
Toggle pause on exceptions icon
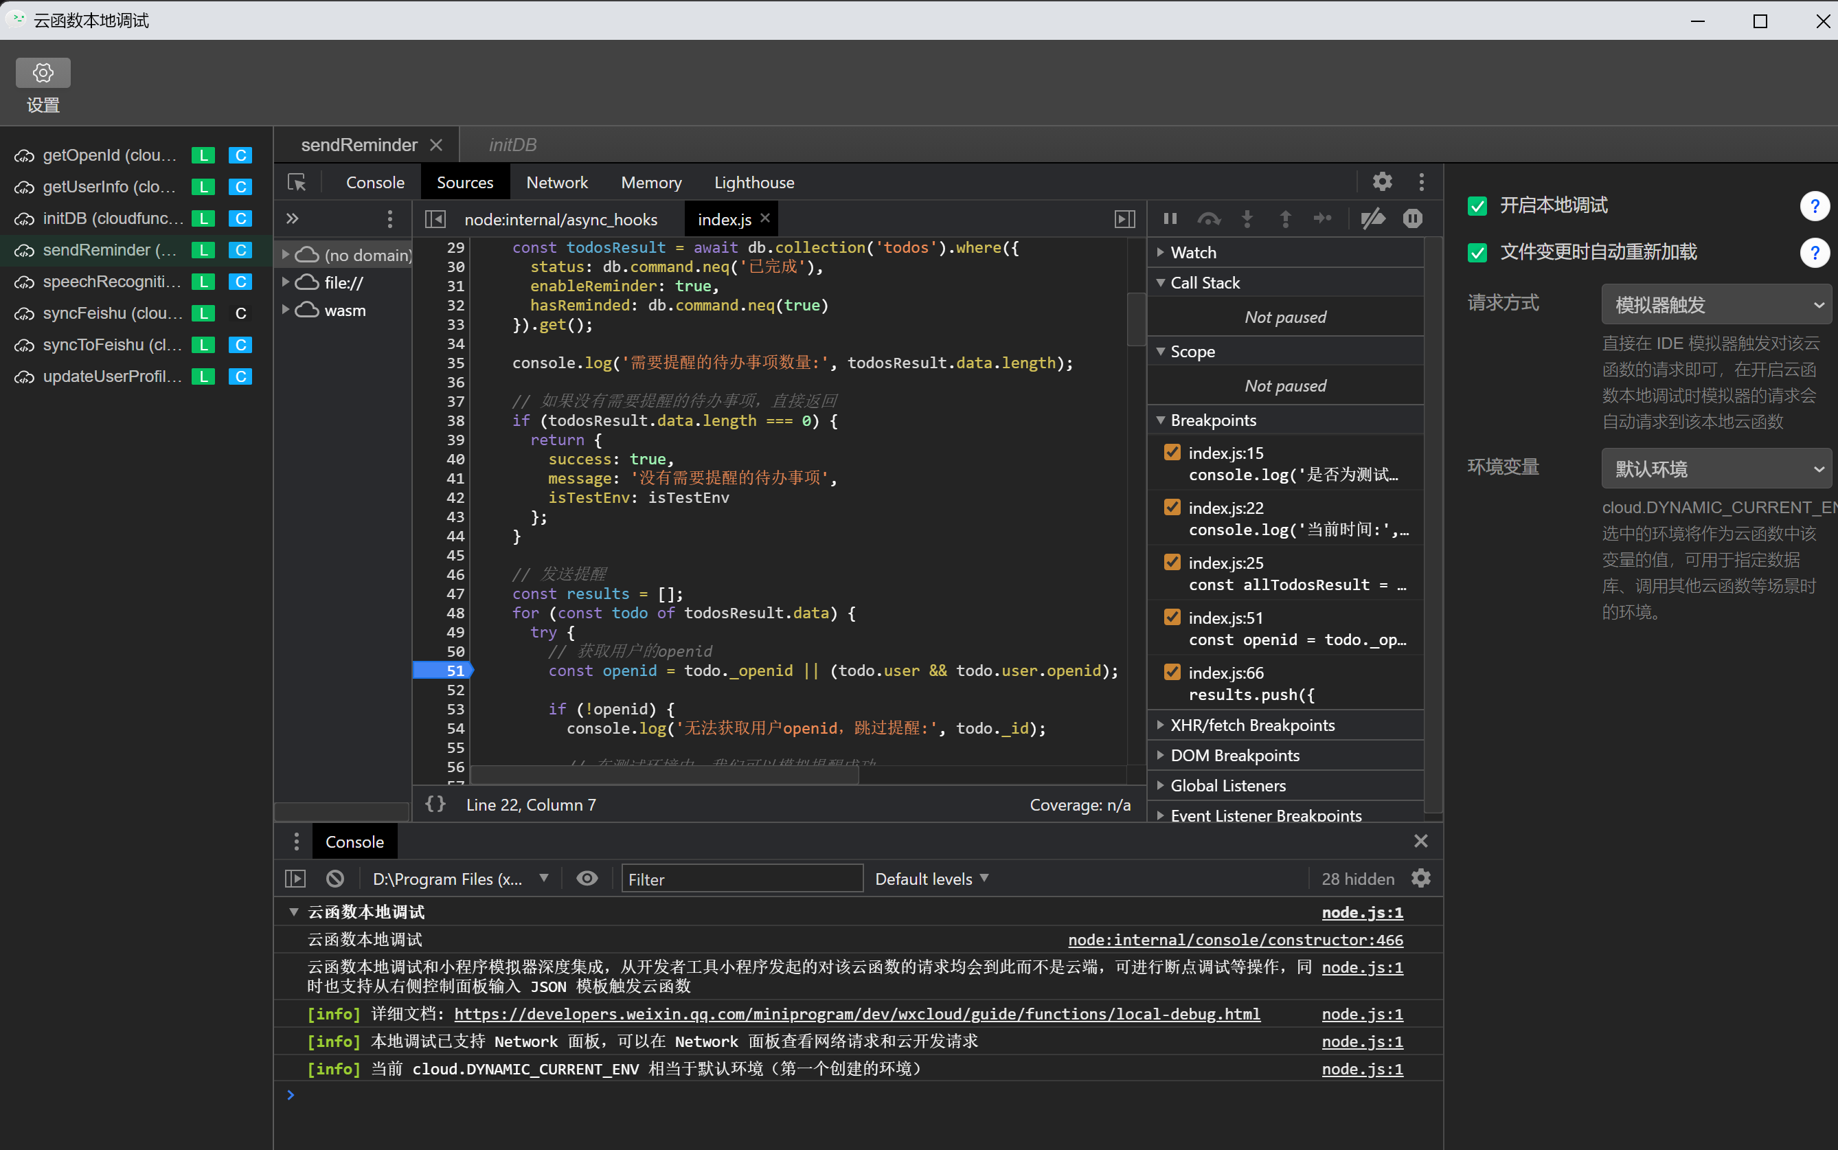tap(1412, 219)
